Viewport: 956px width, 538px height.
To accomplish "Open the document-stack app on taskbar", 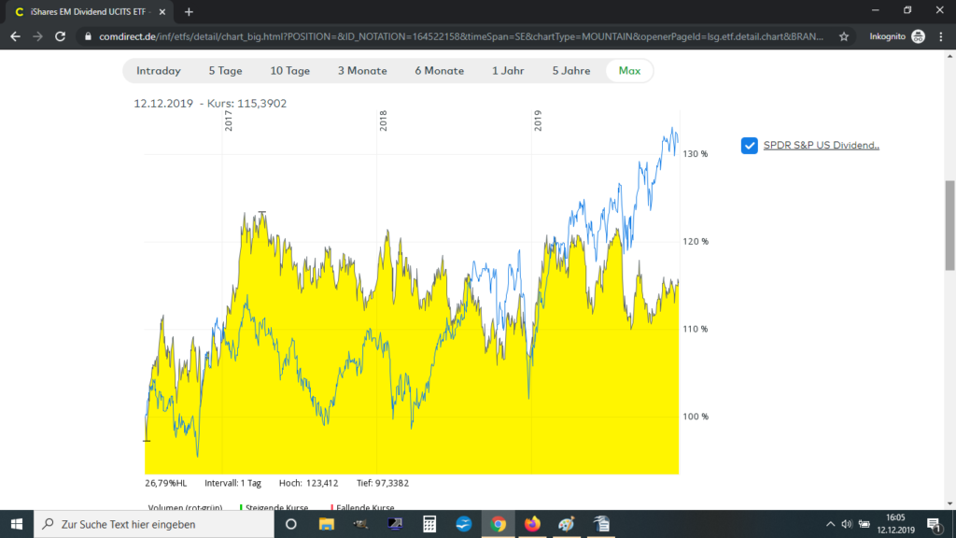I will [x=601, y=524].
